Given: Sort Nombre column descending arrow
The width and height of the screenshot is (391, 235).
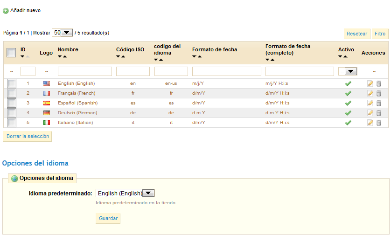Looking at the screenshot, I should [x=60, y=56].
